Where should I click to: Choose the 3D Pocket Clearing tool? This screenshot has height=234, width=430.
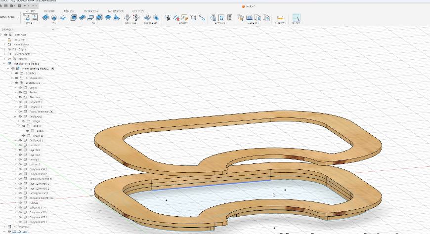click(x=82, y=18)
